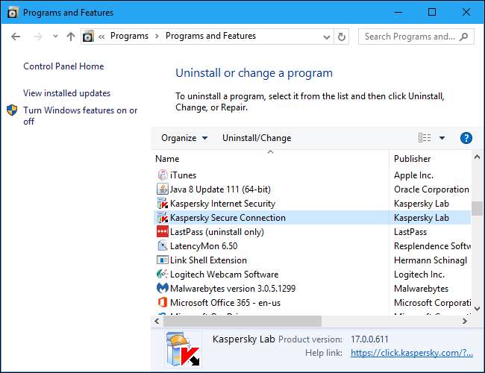Go up one level with the up arrow
The height and width of the screenshot is (373, 485).
tap(71, 37)
